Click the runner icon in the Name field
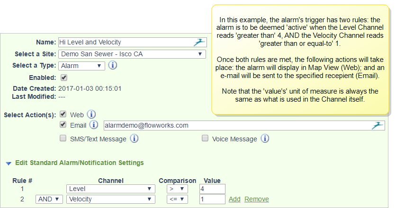The height and width of the screenshot is (208, 396). point(199,42)
